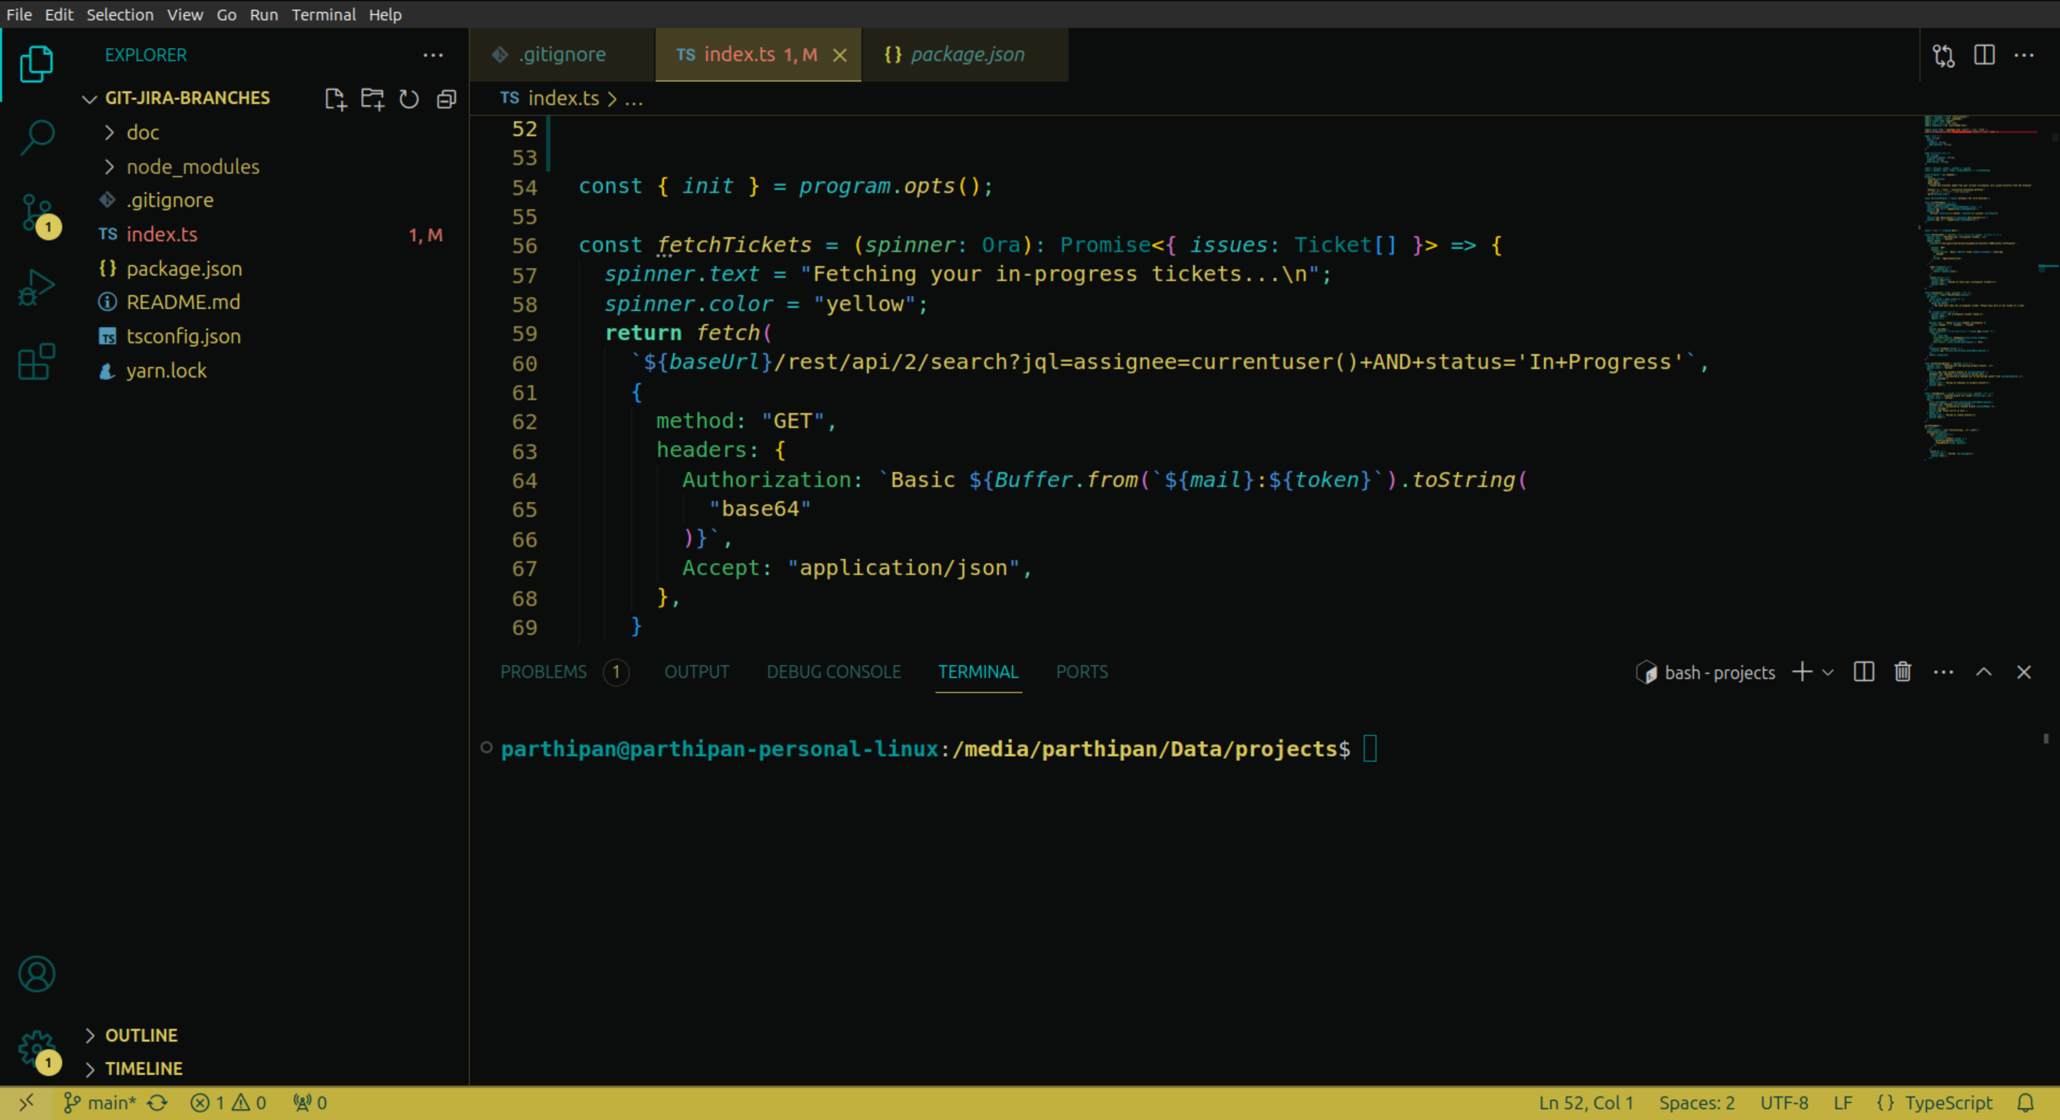The width and height of the screenshot is (2060, 1120).
Task: Change file encoding UTF-8
Action: 1784,1104
